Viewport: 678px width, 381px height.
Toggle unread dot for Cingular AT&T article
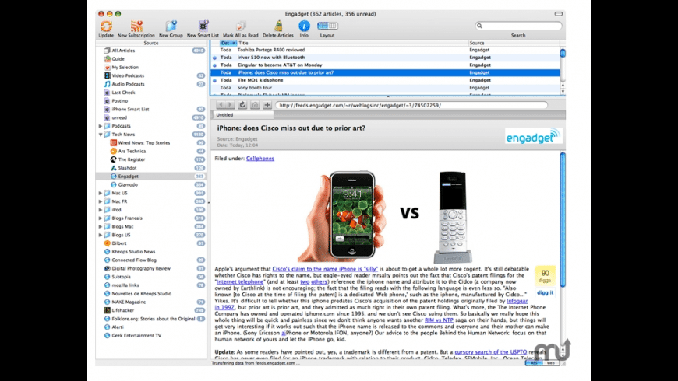(215, 65)
